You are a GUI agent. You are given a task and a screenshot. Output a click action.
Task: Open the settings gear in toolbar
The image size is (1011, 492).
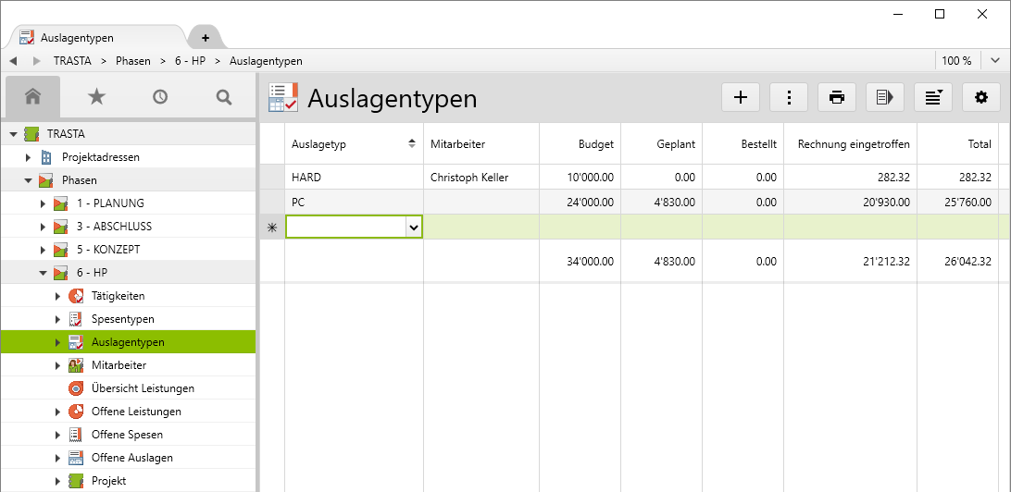coord(981,97)
